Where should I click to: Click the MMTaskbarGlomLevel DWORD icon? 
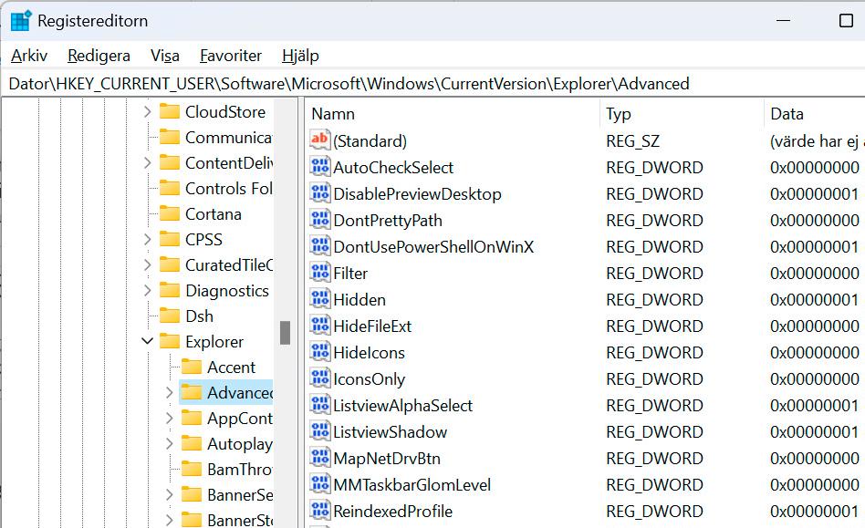[x=320, y=484]
